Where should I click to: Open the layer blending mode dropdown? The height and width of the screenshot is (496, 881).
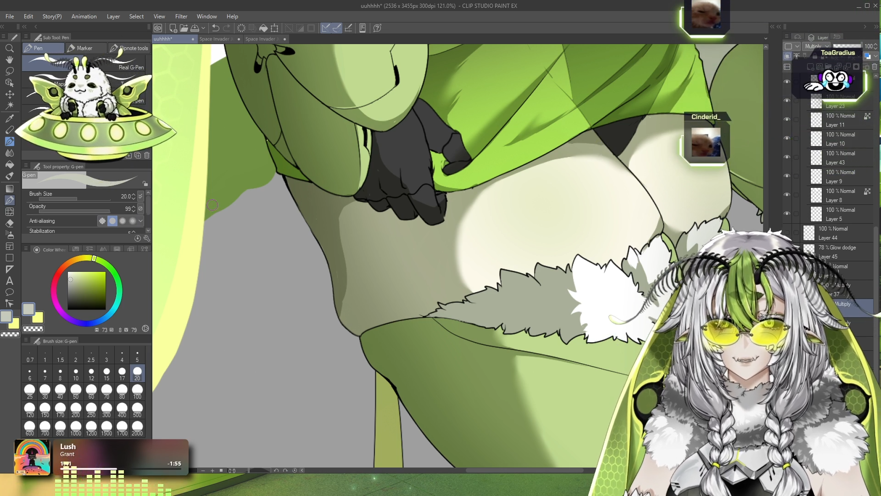click(817, 46)
